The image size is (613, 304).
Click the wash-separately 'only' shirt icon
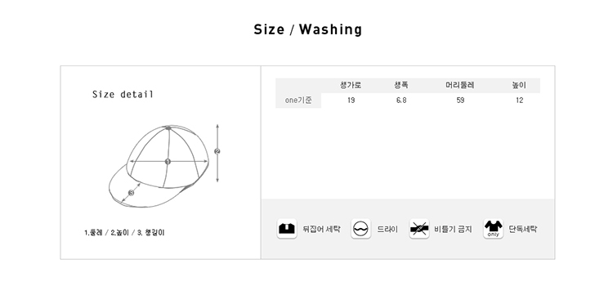(x=494, y=229)
